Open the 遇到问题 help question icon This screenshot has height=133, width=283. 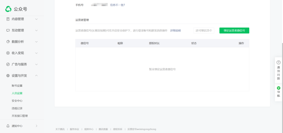(x=278, y=63)
